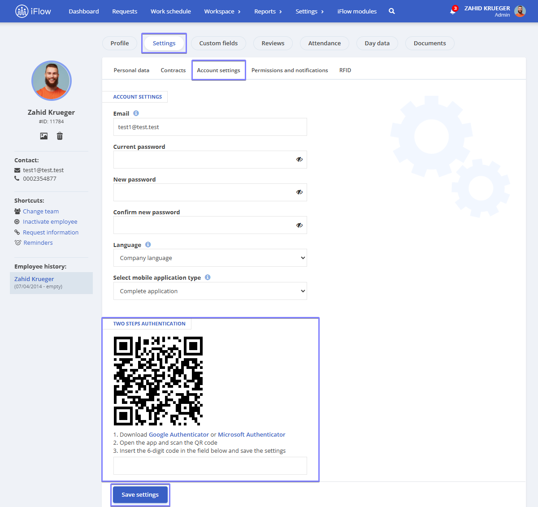Open the mobile application type dropdown
538x507 pixels.
[210, 291]
